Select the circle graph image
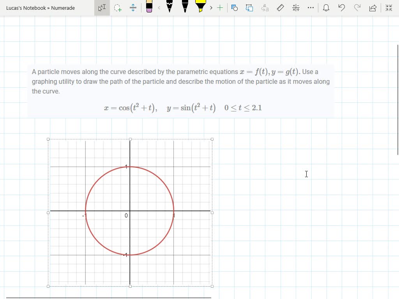This screenshot has width=399, height=299. point(130,212)
